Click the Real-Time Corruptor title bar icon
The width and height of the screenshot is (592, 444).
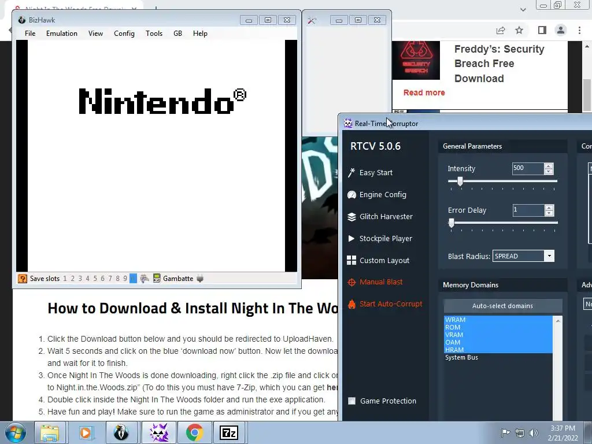[347, 123]
